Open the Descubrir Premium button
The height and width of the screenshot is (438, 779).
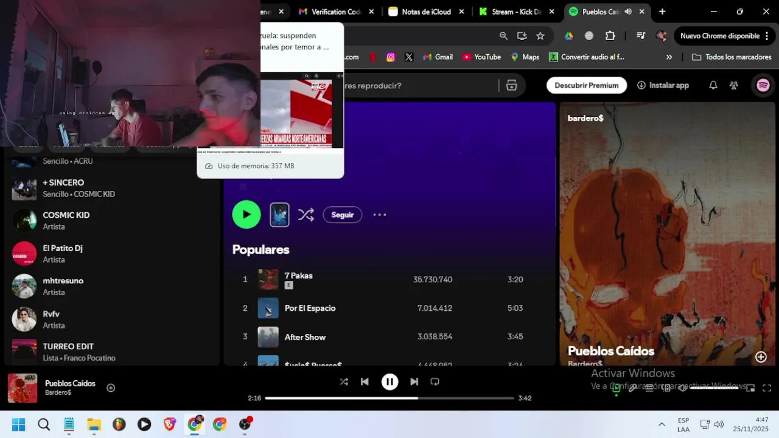(587, 85)
